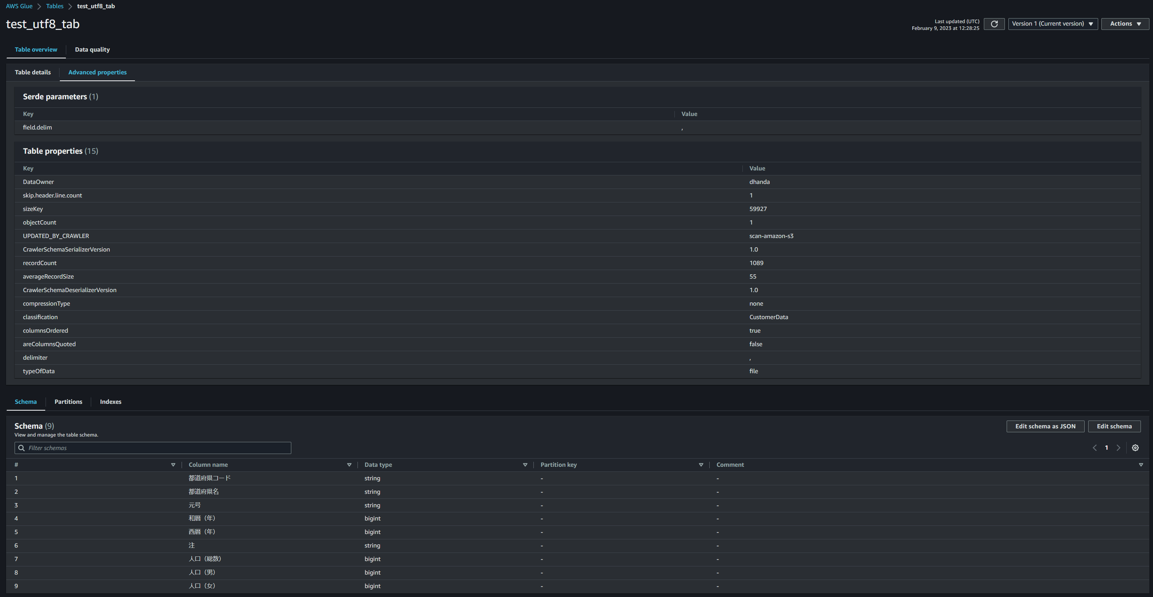Click the refresh icon button
1153x597 pixels.
click(x=994, y=24)
